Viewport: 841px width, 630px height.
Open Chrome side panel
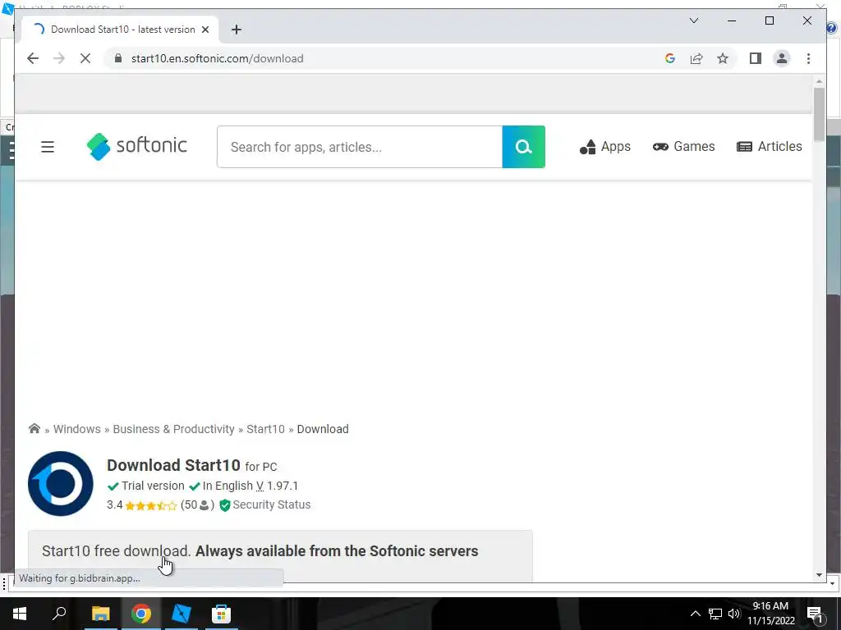756,58
